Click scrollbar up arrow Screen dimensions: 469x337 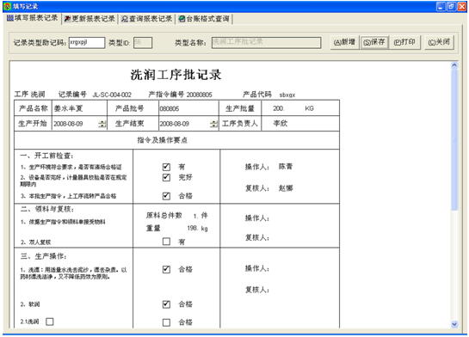[x=454, y=65]
